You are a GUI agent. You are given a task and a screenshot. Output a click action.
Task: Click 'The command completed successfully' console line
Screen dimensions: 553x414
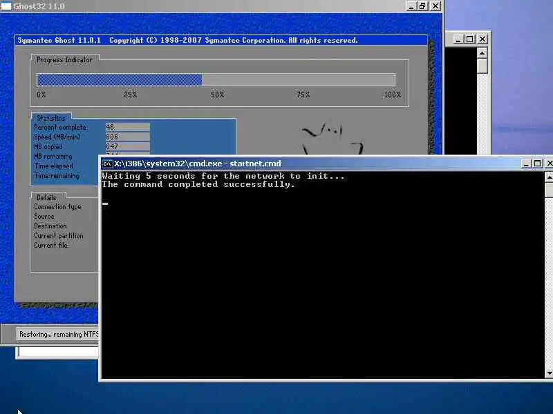click(198, 184)
